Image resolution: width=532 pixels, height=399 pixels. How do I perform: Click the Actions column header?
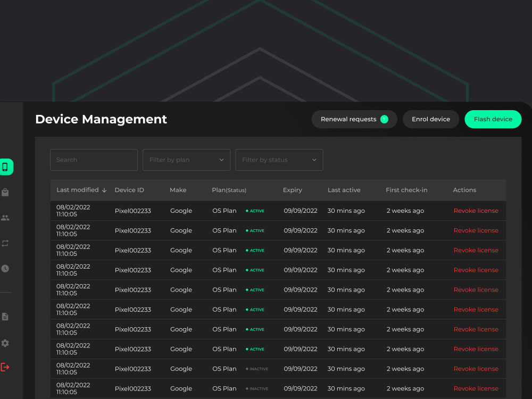pyautogui.click(x=464, y=190)
